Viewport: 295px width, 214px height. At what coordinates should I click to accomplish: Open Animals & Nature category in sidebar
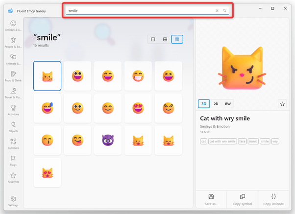(x=13, y=59)
